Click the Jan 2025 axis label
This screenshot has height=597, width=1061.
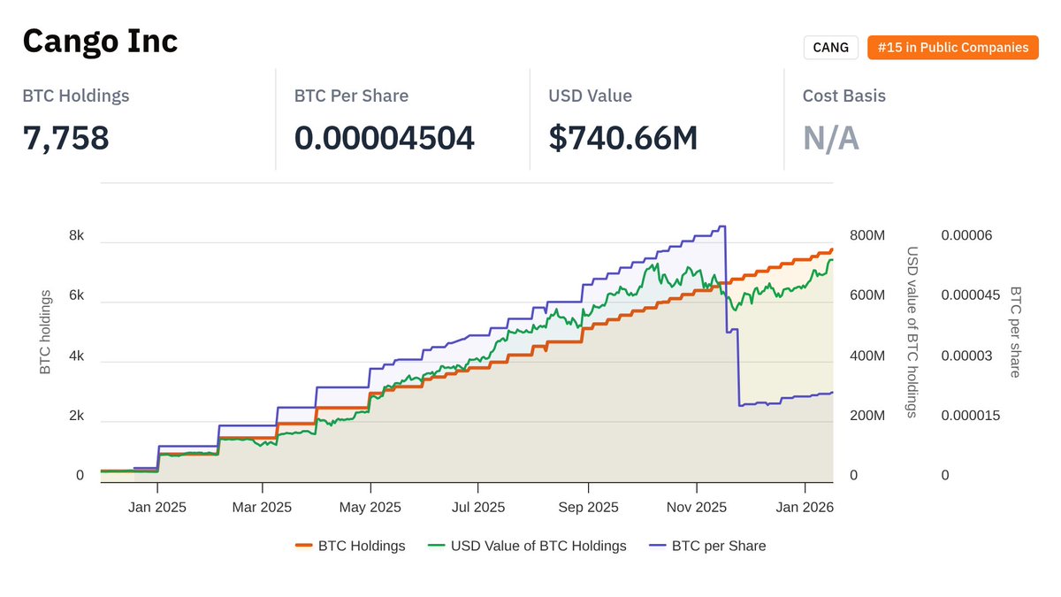(x=156, y=507)
